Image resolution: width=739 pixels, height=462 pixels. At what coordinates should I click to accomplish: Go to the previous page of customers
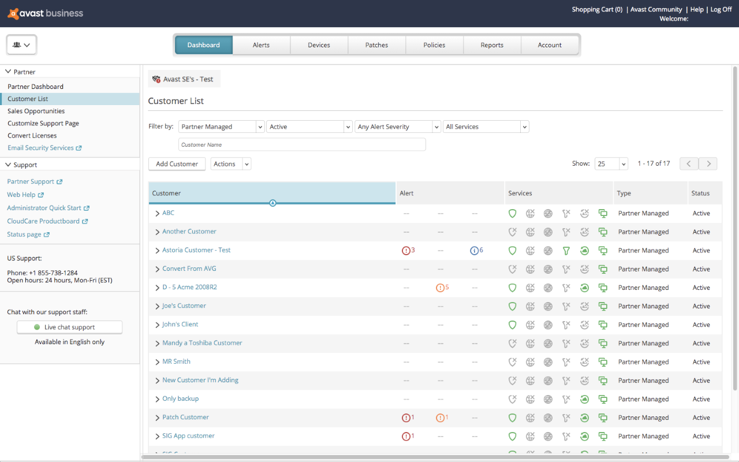click(689, 163)
